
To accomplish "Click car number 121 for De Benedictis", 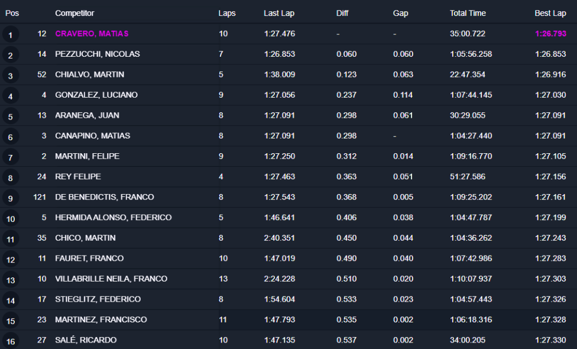I will click(x=40, y=197).
